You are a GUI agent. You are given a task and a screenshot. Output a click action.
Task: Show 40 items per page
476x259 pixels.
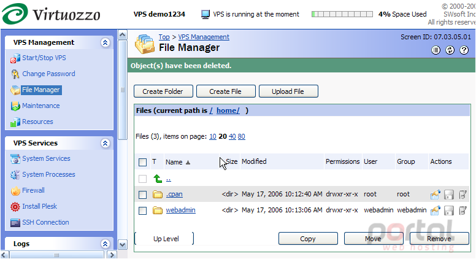[x=232, y=137]
